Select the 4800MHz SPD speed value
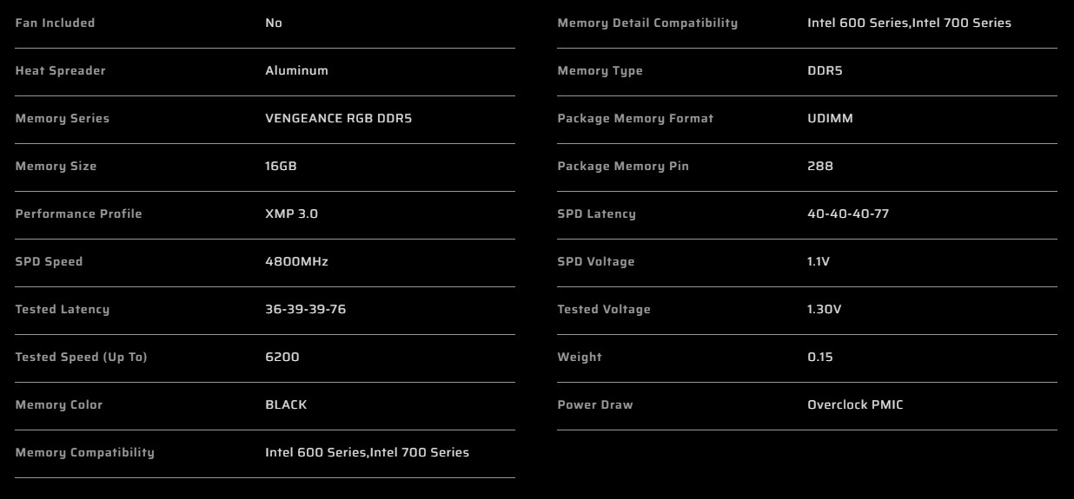This screenshot has width=1074, height=499. tap(296, 261)
